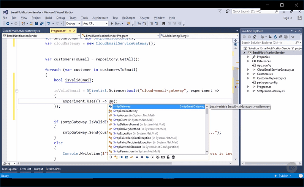Click Sync with Active Document icon

point(270,36)
